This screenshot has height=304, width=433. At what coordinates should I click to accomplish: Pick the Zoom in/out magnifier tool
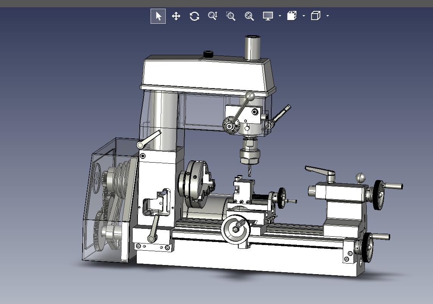[x=213, y=16]
